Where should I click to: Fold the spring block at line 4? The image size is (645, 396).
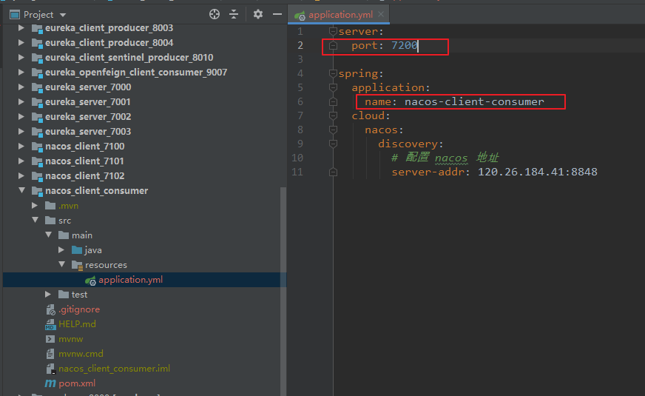click(333, 74)
